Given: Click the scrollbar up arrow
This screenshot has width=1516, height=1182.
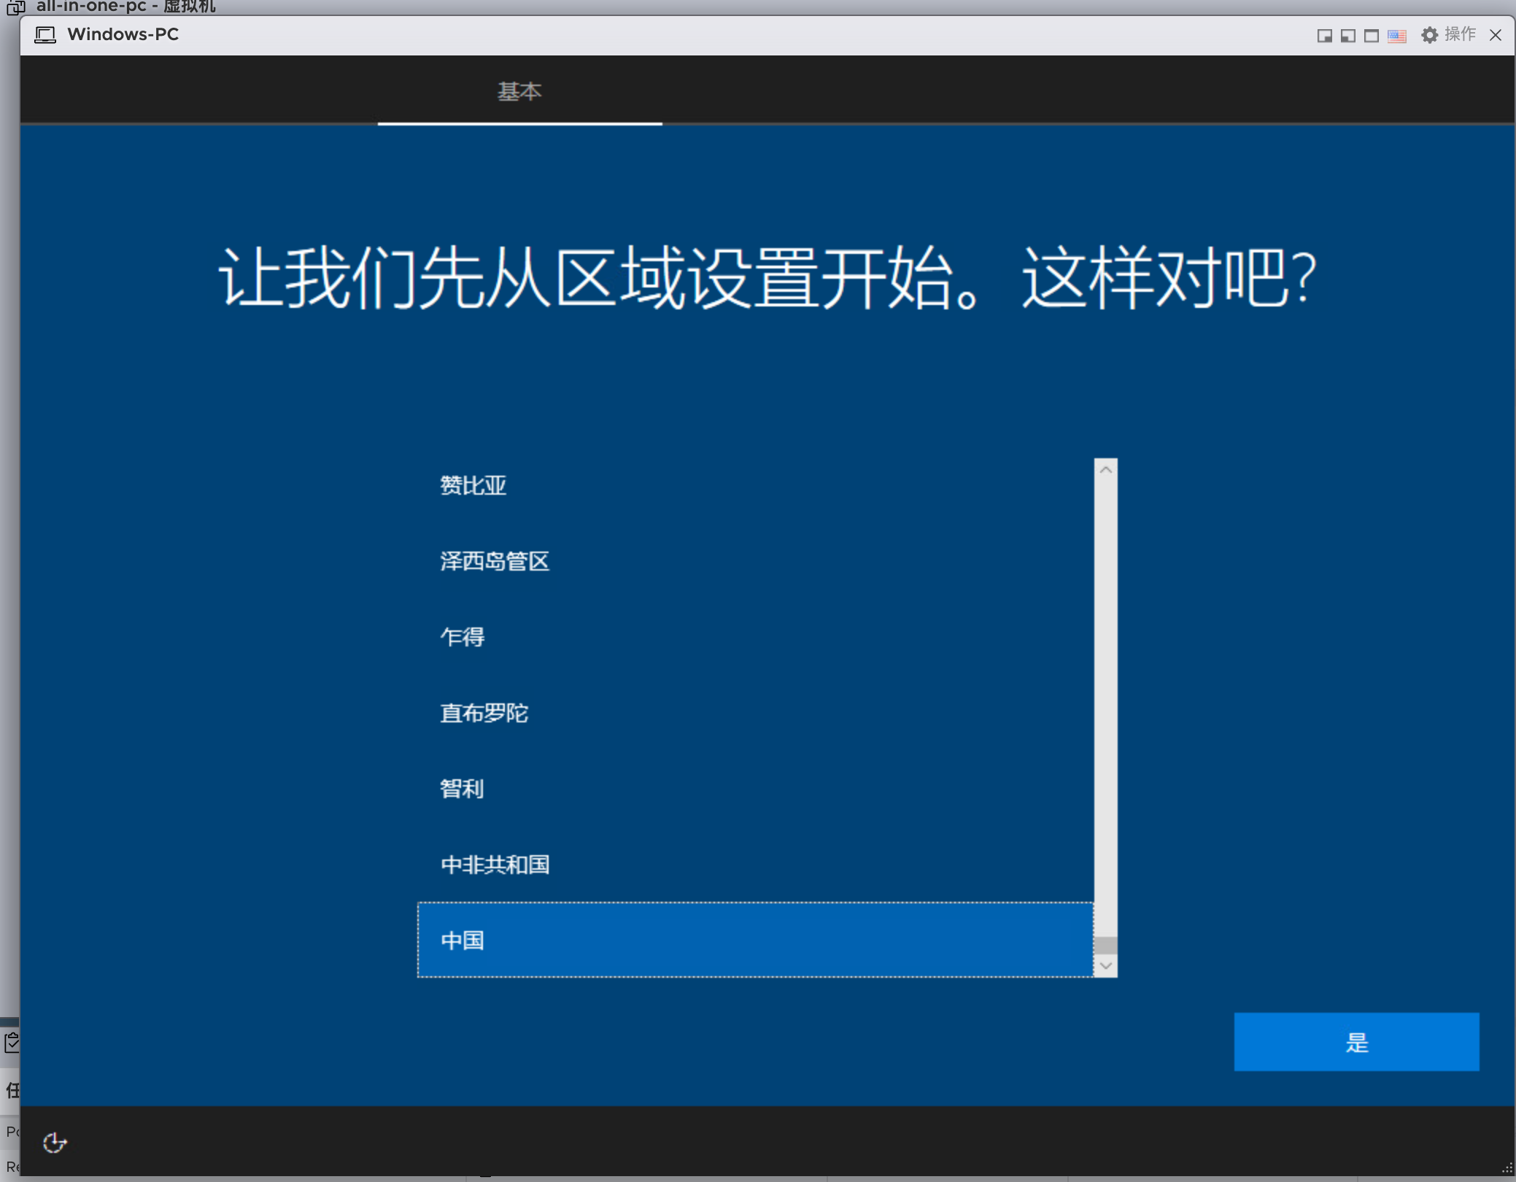Looking at the screenshot, I should click(x=1106, y=470).
